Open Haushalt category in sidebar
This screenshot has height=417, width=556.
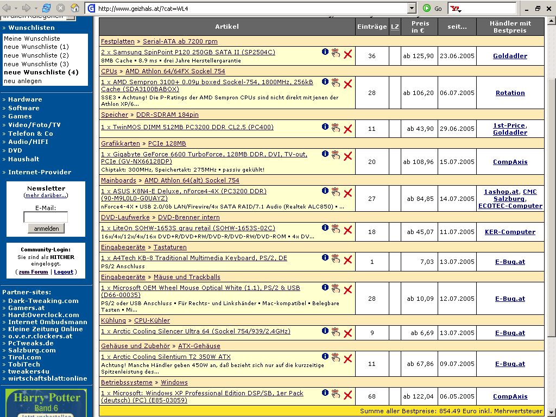tap(24, 159)
